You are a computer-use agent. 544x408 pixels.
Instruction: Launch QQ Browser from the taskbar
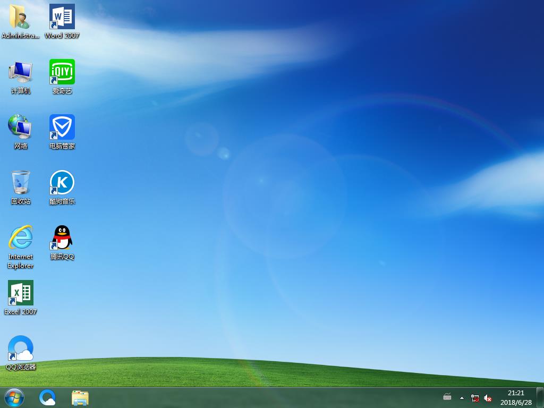(47, 397)
